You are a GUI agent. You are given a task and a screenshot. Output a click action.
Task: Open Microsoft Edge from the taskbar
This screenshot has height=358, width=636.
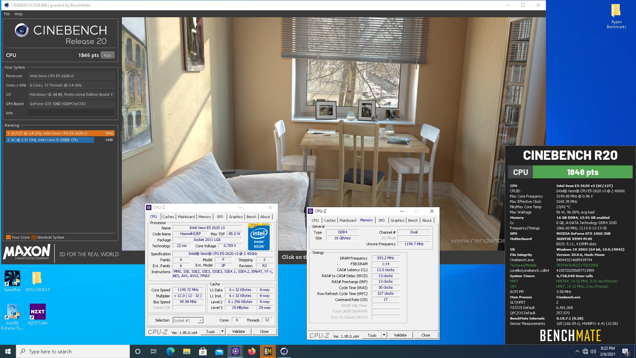click(x=170, y=351)
